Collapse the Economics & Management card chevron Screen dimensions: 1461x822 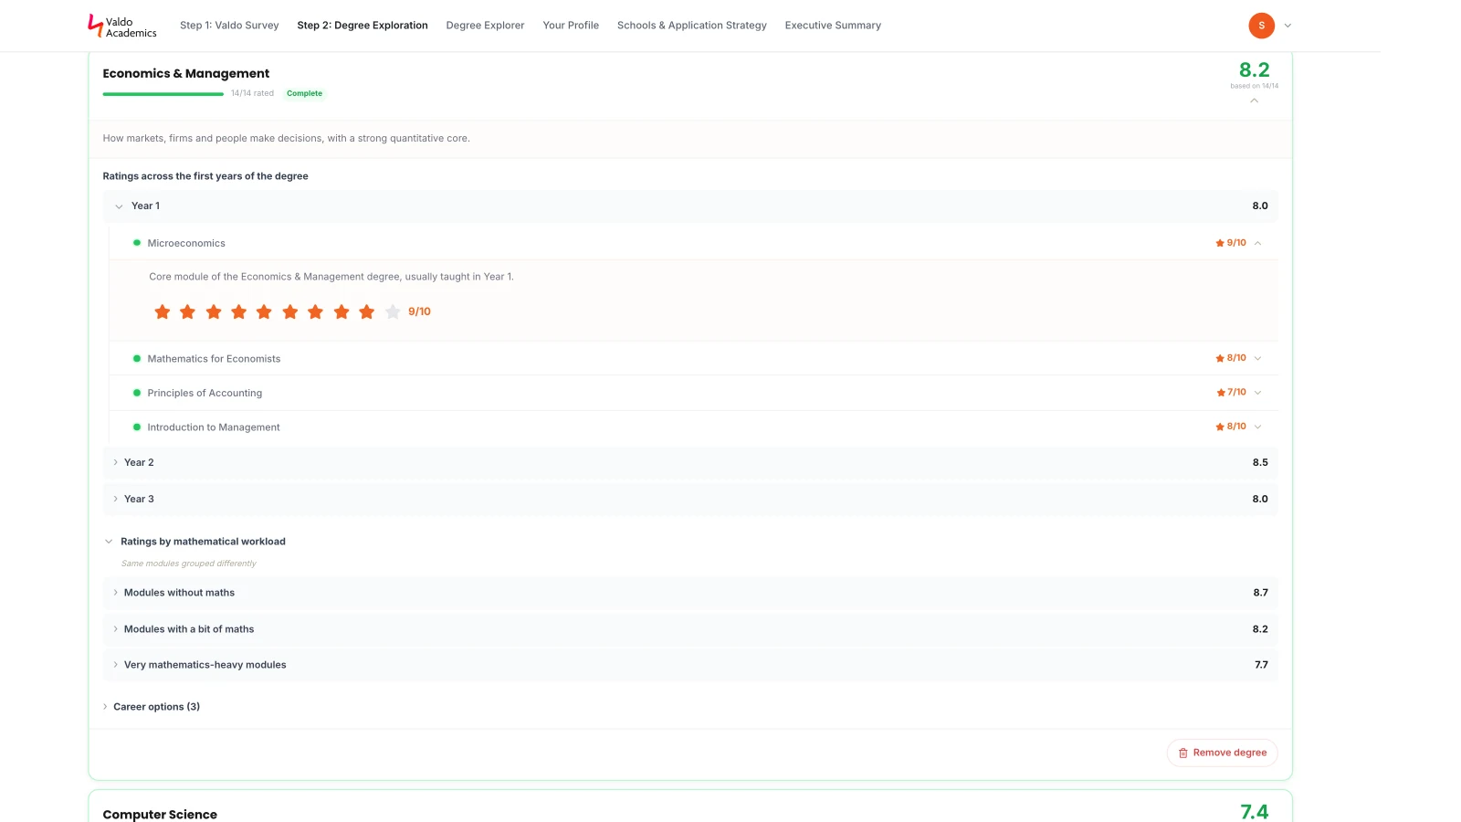1254,100
